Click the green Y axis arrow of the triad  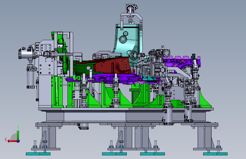coord(18,136)
